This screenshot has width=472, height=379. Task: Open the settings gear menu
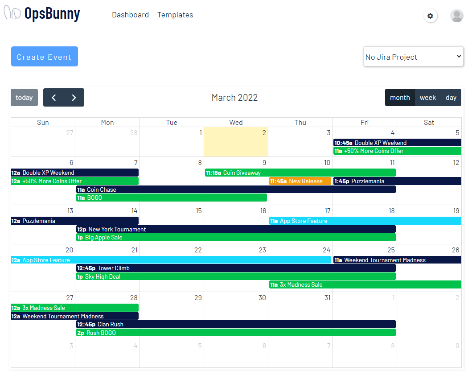pos(430,16)
